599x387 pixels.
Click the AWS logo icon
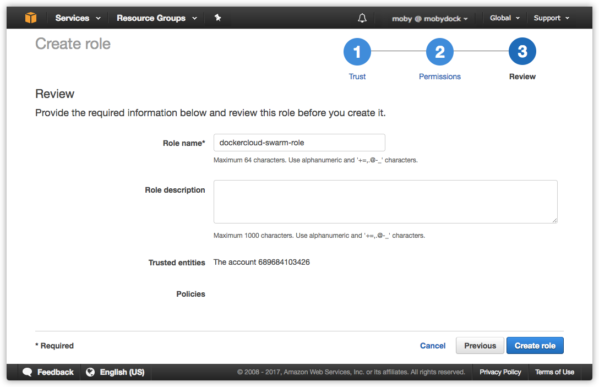tap(31, 18)
